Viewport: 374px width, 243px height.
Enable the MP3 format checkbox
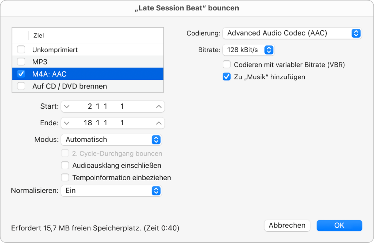(x=21, y=61)
